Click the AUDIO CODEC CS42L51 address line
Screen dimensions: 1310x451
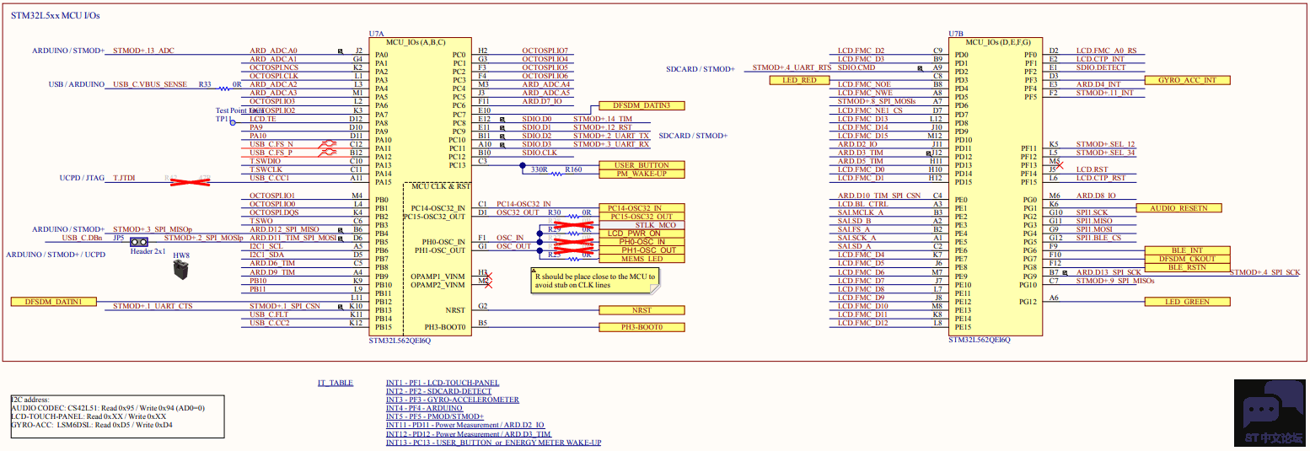pyautogui.click(x=107, y=408)
